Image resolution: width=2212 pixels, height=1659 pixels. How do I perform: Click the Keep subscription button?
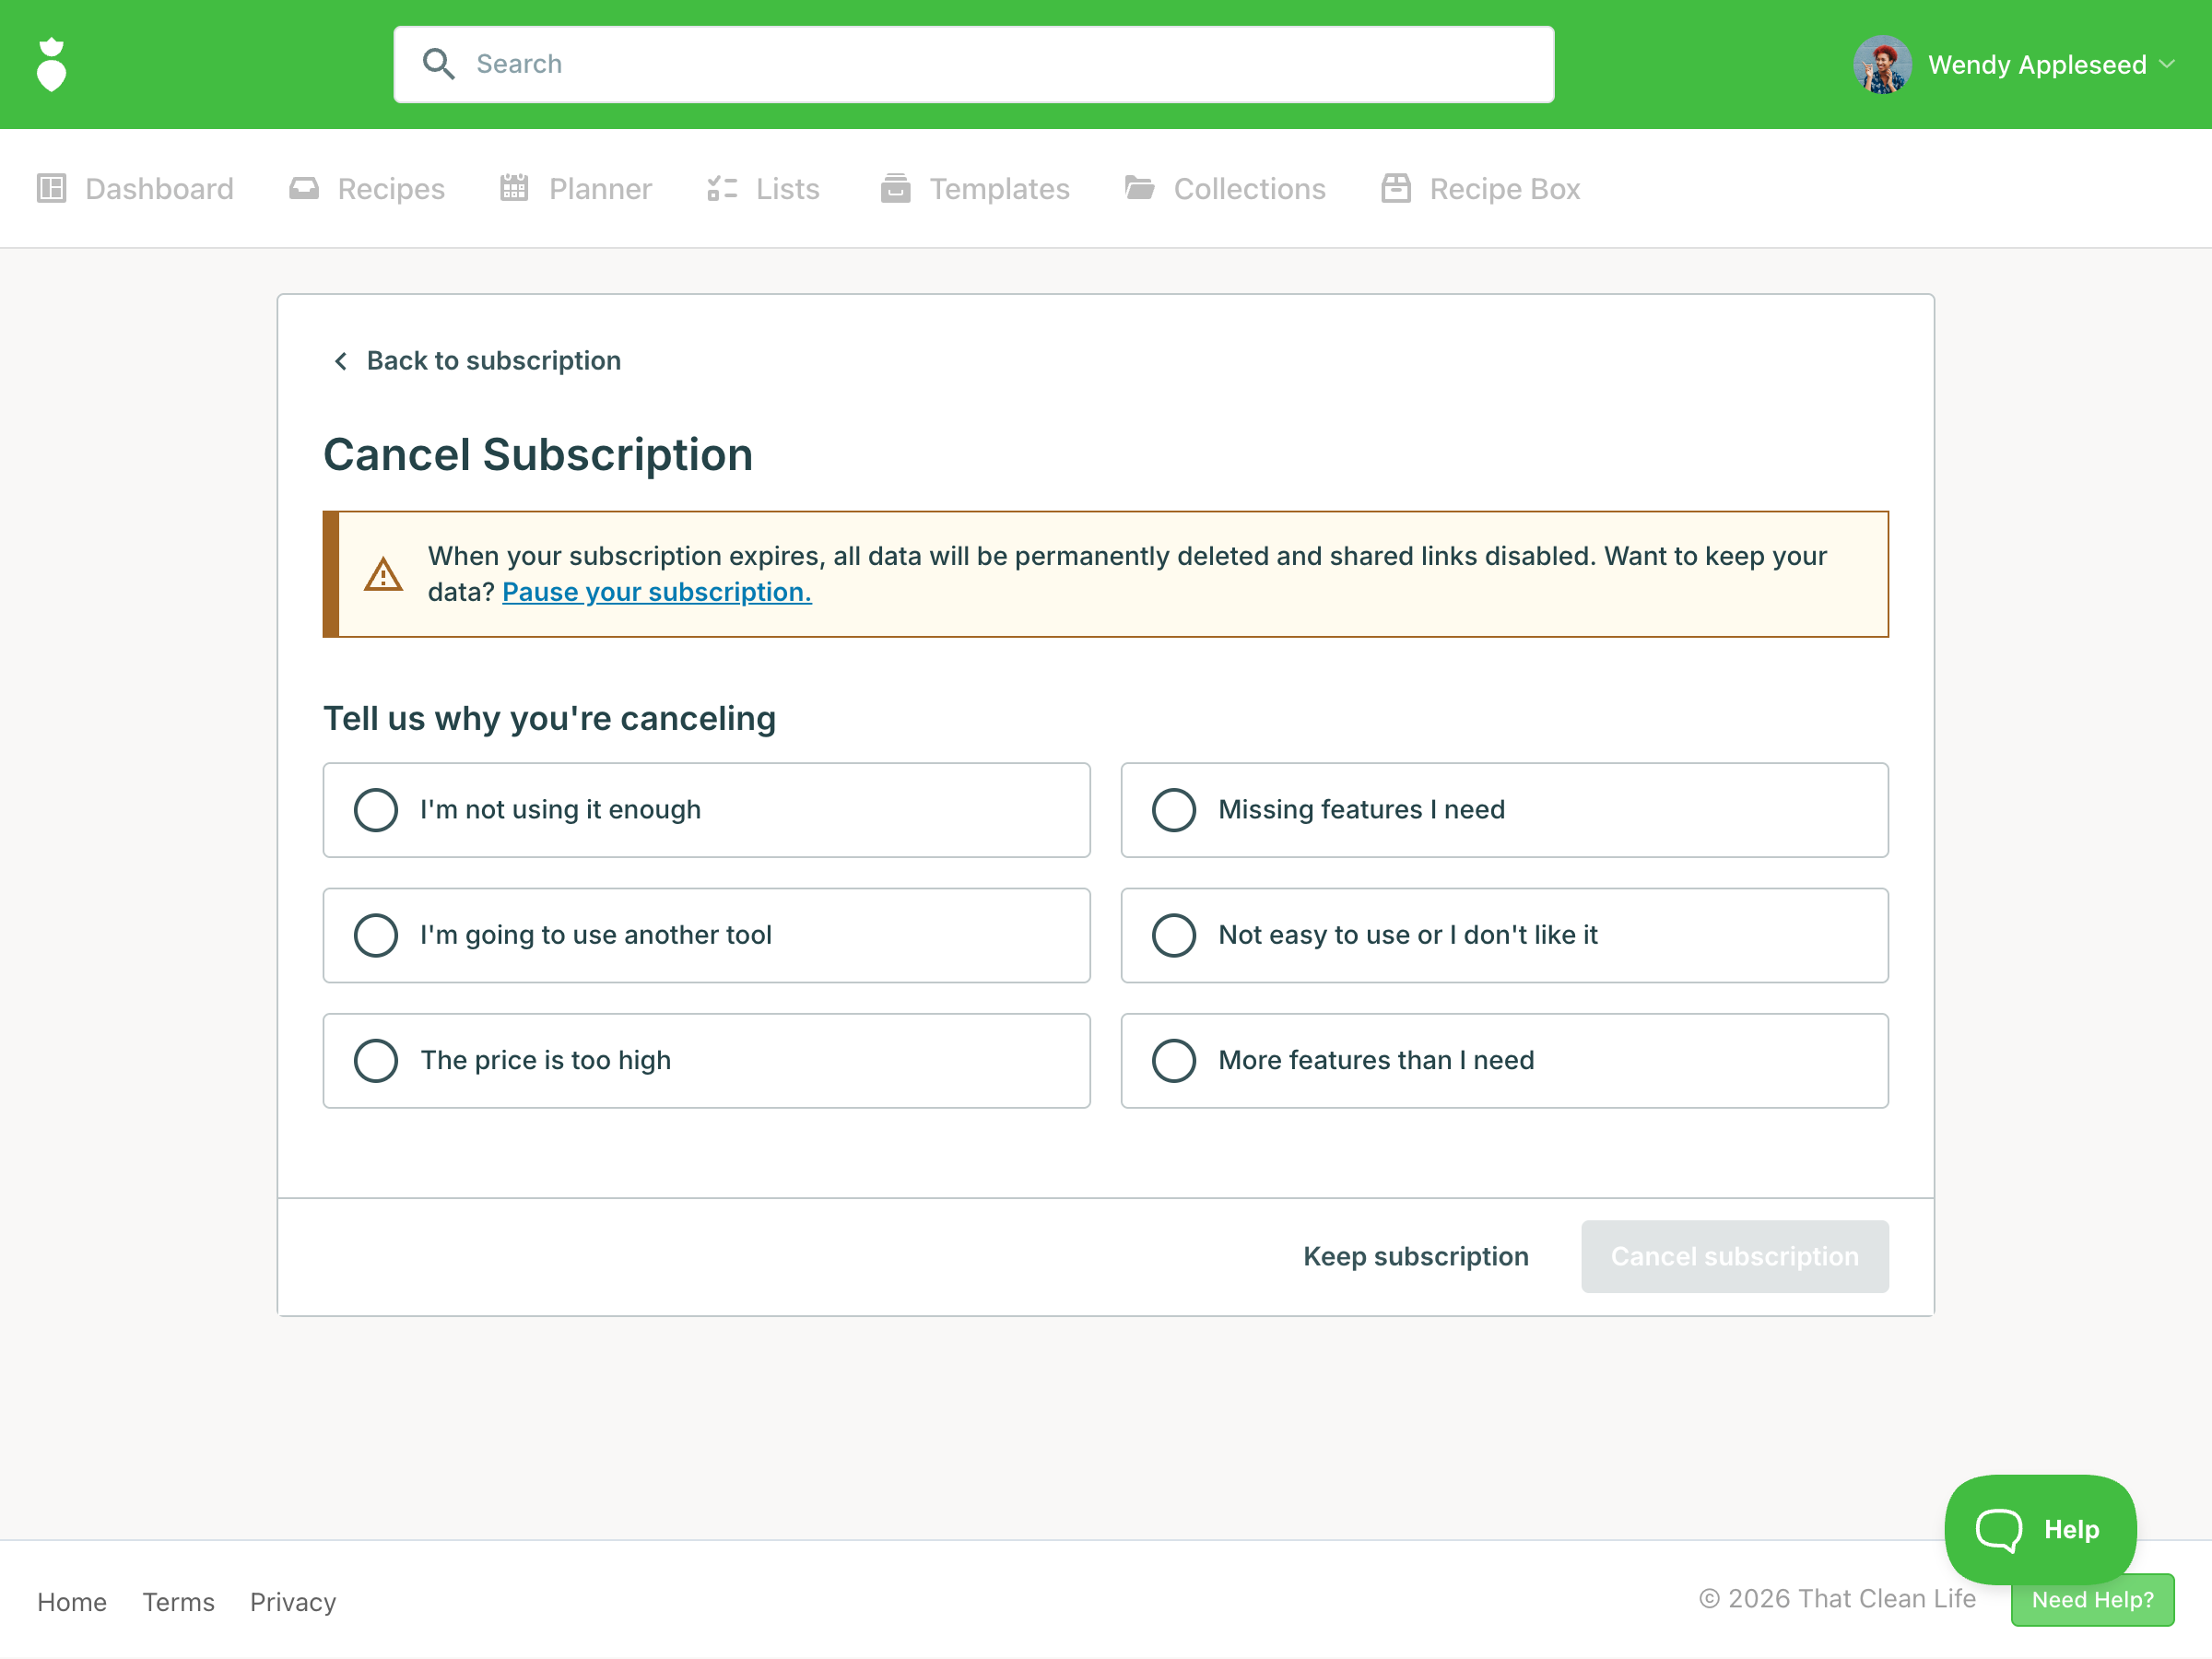tap(1415, 1256)
